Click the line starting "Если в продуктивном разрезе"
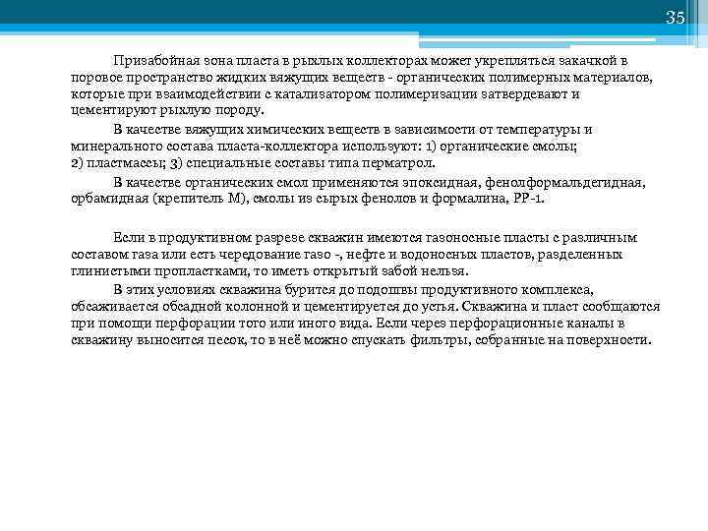The width and height of the screenshot is (708, 531). pos(376,238)
